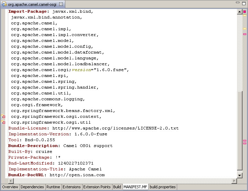The height and width of the screenshot is (191, 248).
Task: Click the Built-By: cruise line
Action: click(x=30, y=151)
